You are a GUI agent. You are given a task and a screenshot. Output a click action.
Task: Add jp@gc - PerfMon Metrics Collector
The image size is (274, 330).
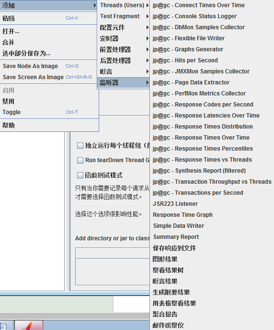(x=212, y=94)
